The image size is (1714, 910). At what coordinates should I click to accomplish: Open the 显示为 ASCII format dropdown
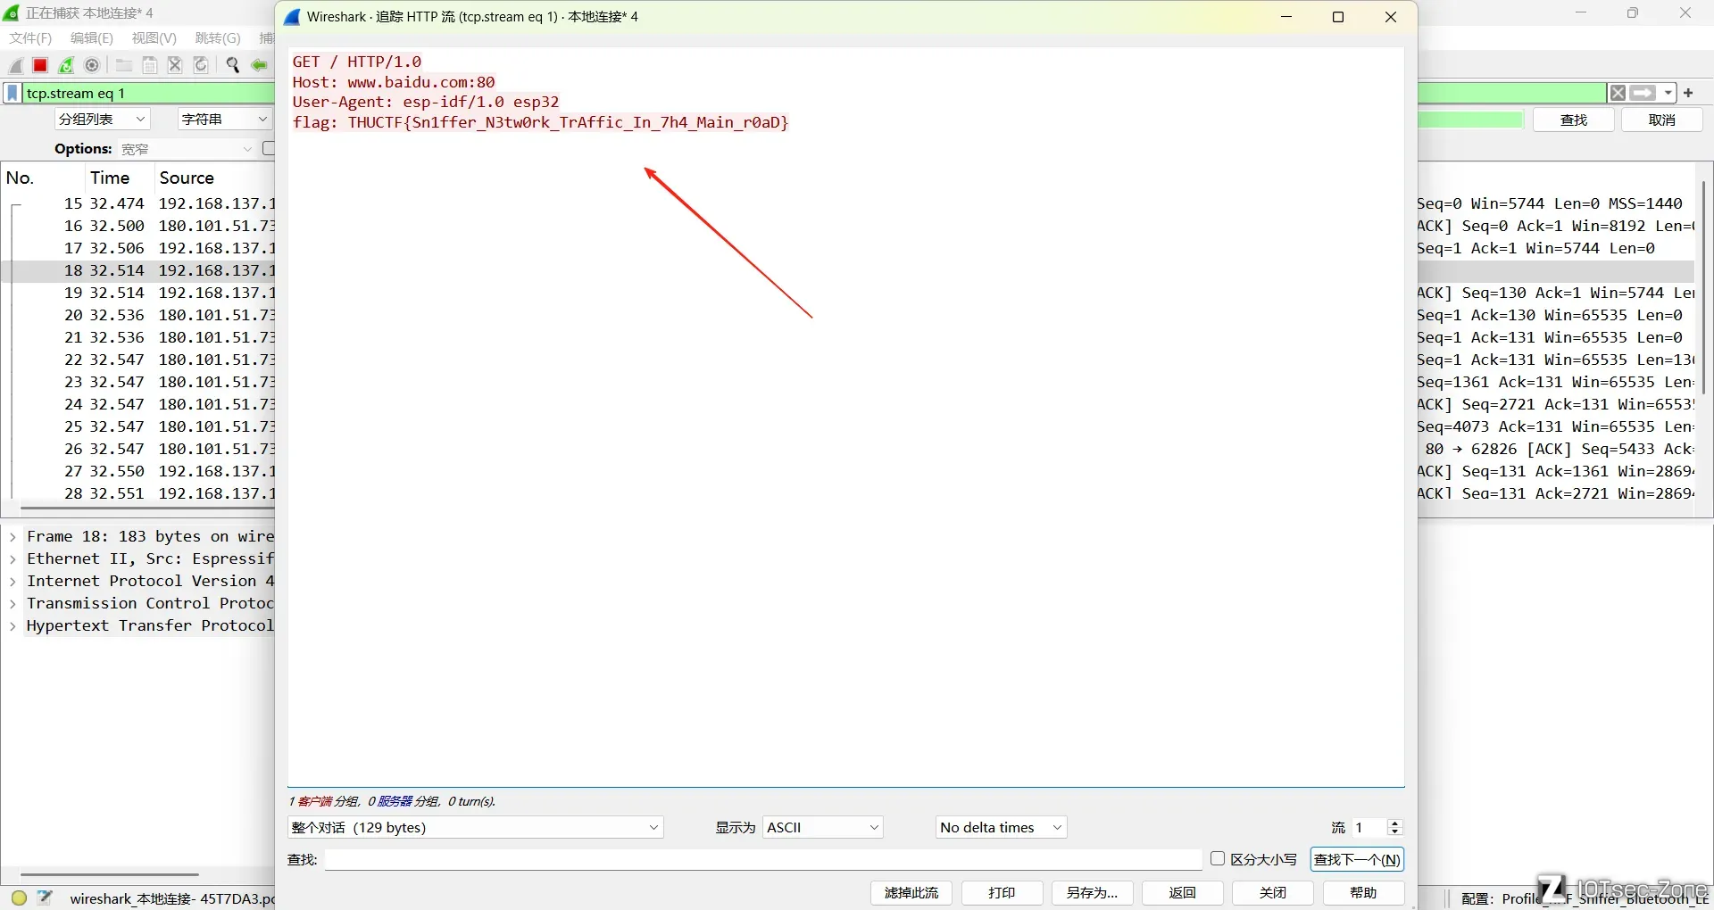(822, 827)
